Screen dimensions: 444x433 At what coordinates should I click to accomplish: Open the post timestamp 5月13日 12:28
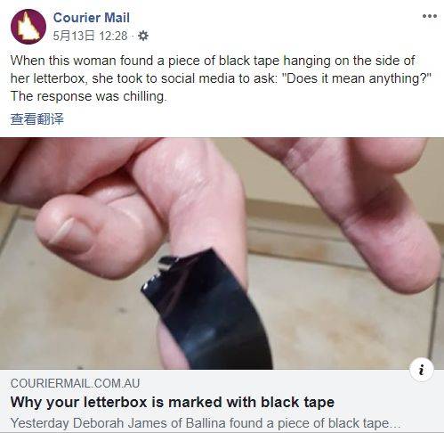click(x=90, y=36)
